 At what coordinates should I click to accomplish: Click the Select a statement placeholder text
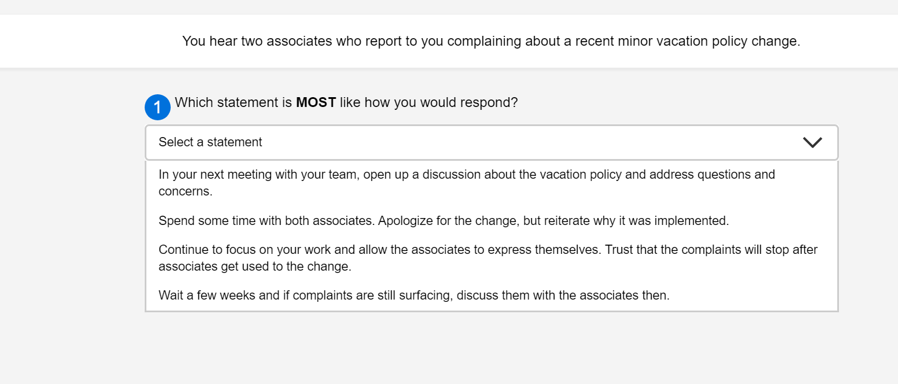pyautogui.click(x=210, y=142)
